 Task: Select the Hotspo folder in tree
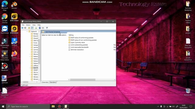pyautogui.click(x=34, y=45)
